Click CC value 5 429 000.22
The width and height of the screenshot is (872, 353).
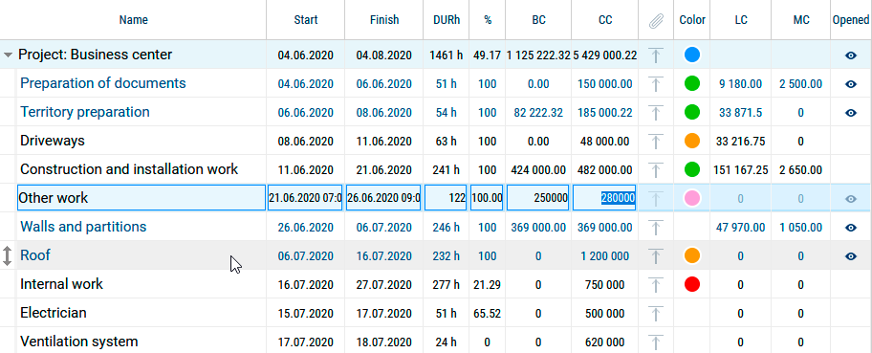coord(605,55)
